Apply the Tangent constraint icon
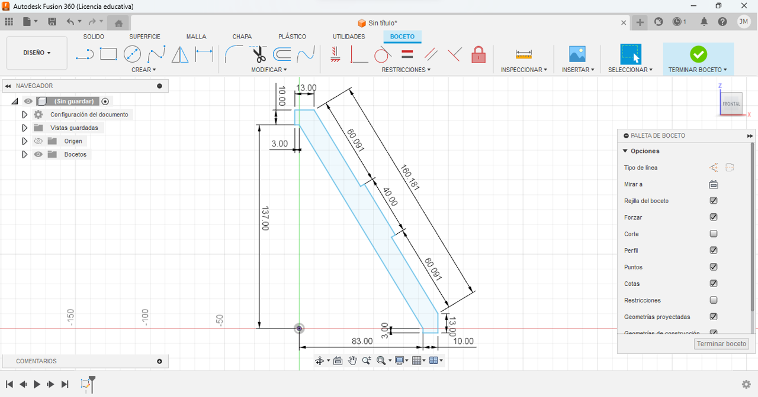Image resolution: width=758 pixels, height=397 pixels. coord(383,55)
